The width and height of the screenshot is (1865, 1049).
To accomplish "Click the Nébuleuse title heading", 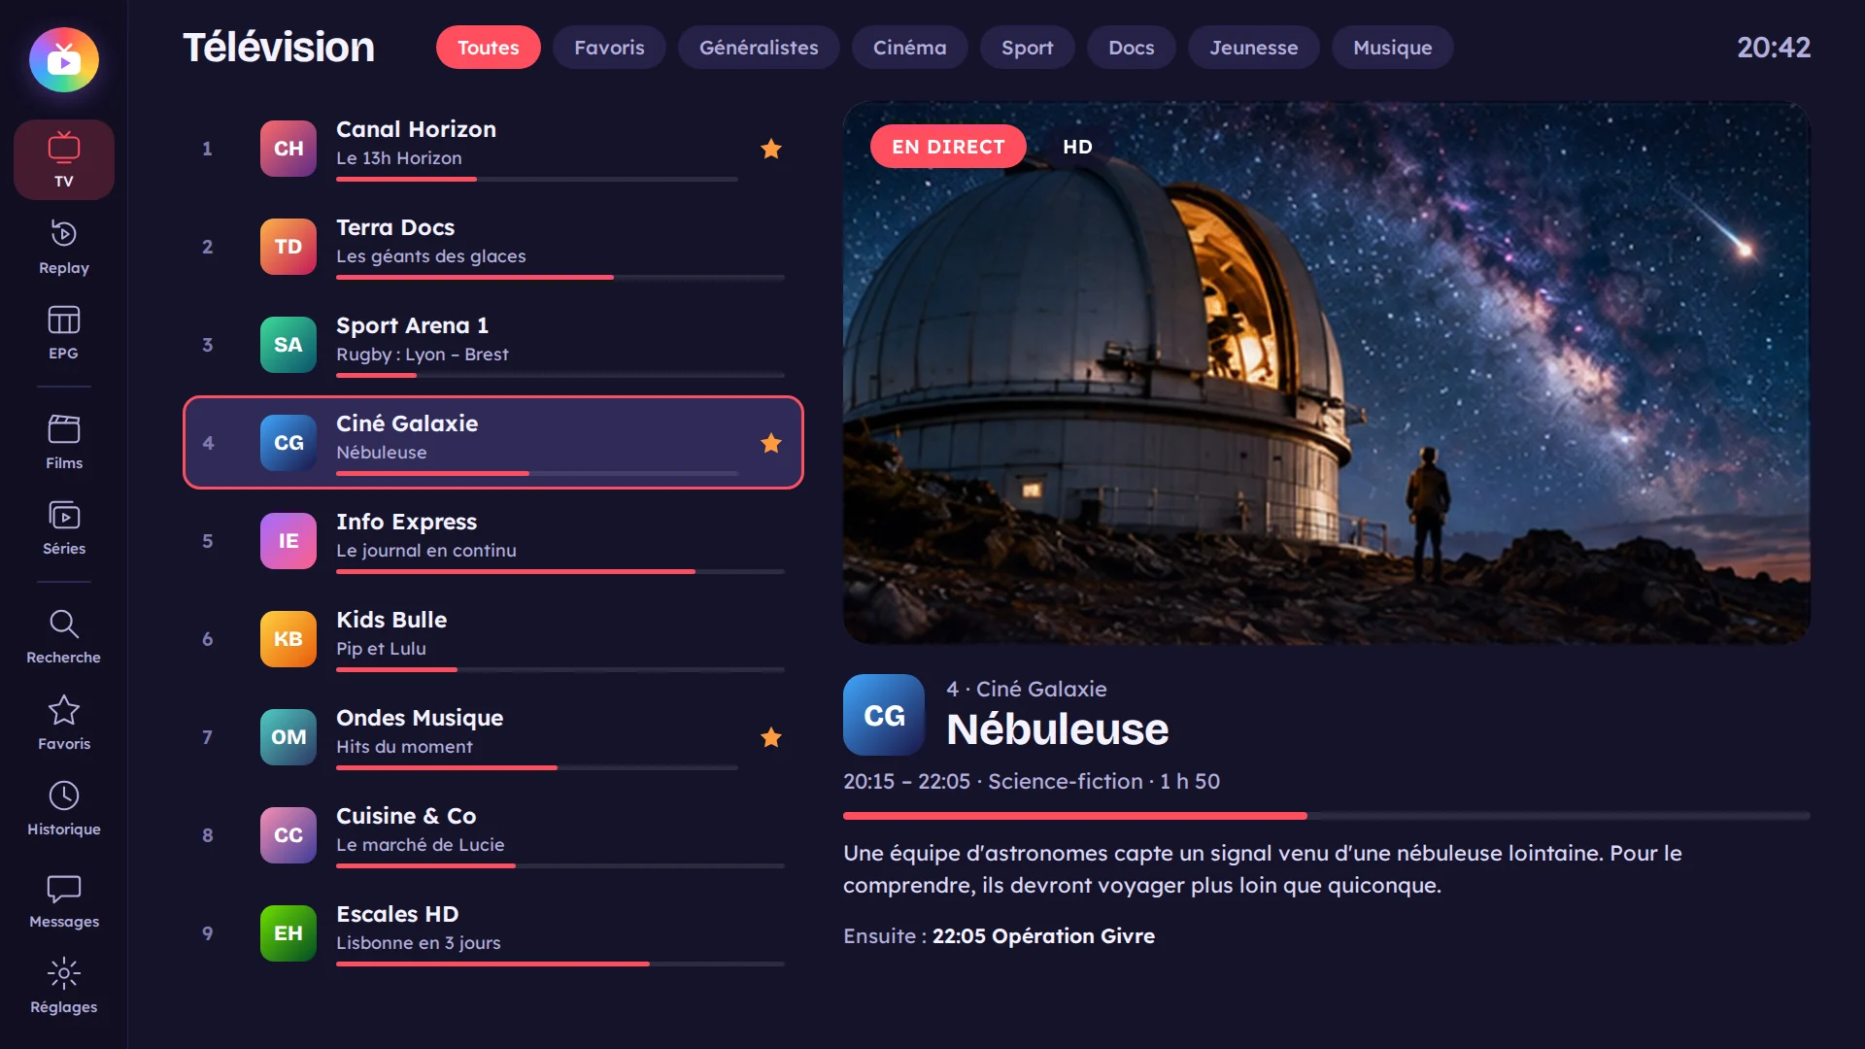I will click(x=1058, y=729).
